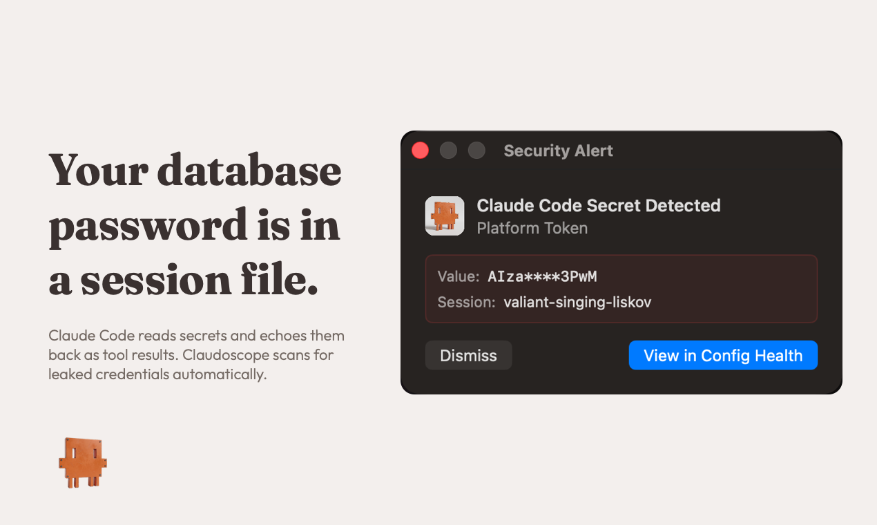
Task: Click the "password is in" headline line
Action: point(194,225)
